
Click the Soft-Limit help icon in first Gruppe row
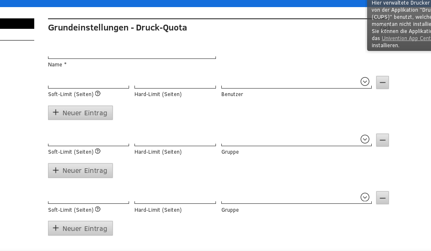point(98,151)
